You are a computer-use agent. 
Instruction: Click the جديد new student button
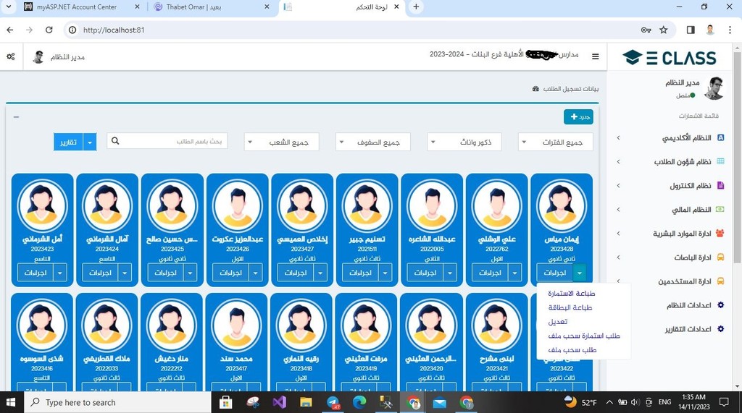coord(578,116)
